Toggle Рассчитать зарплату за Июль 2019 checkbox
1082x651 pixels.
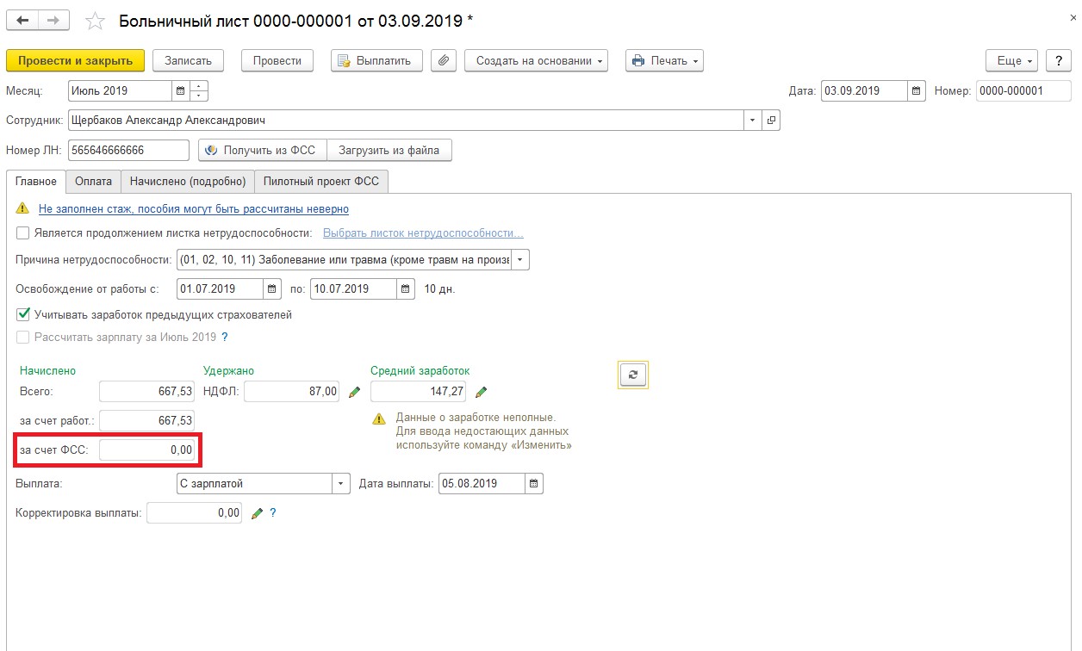click(x=23, y=338)
